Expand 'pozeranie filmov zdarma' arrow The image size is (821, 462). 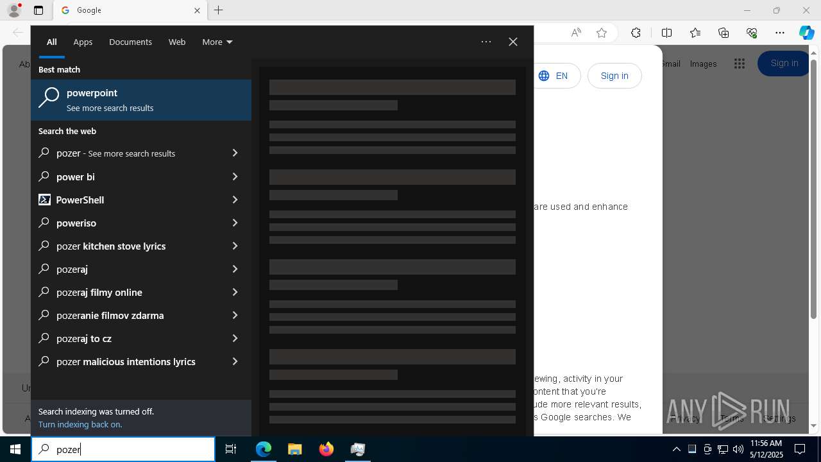coord(235,315)
